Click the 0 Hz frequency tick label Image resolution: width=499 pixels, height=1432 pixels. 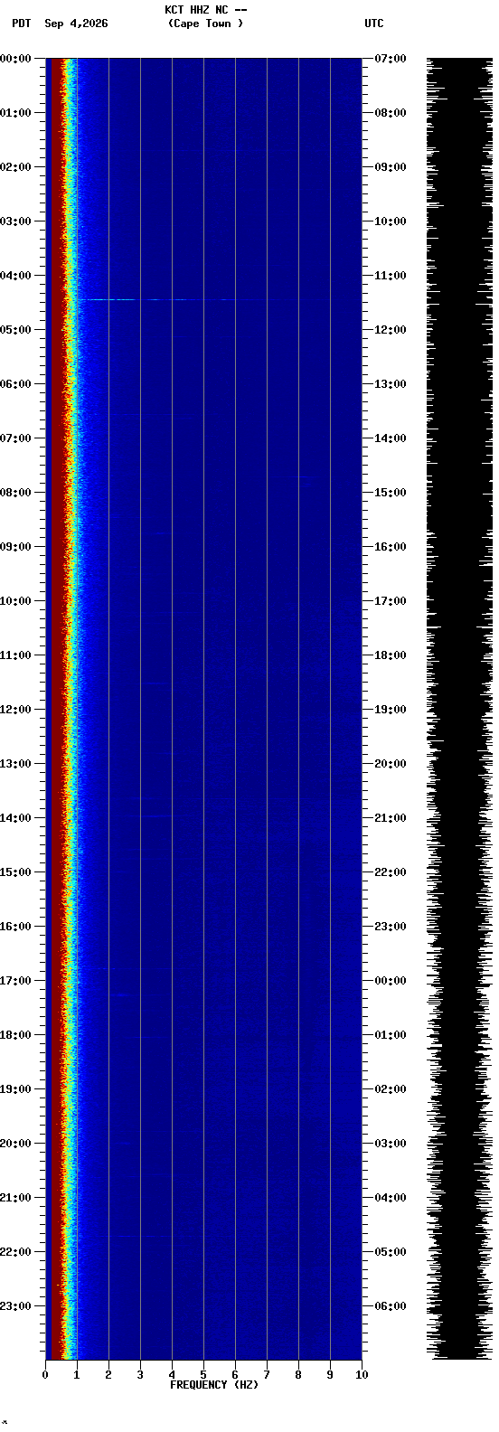pyautogui.click(x=45, y=1375)
